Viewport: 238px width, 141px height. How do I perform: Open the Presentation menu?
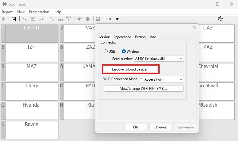tap(39, 12)
